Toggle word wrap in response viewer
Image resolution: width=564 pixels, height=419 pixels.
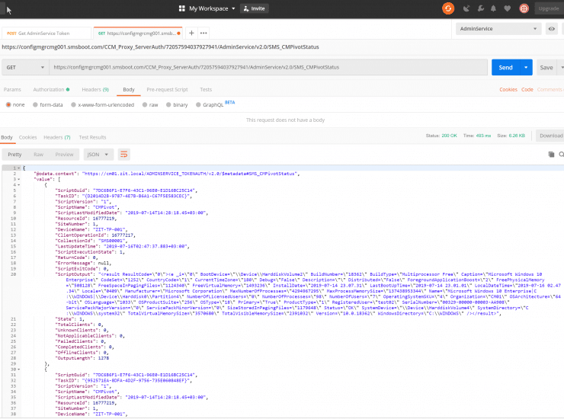tap(124, 154)
